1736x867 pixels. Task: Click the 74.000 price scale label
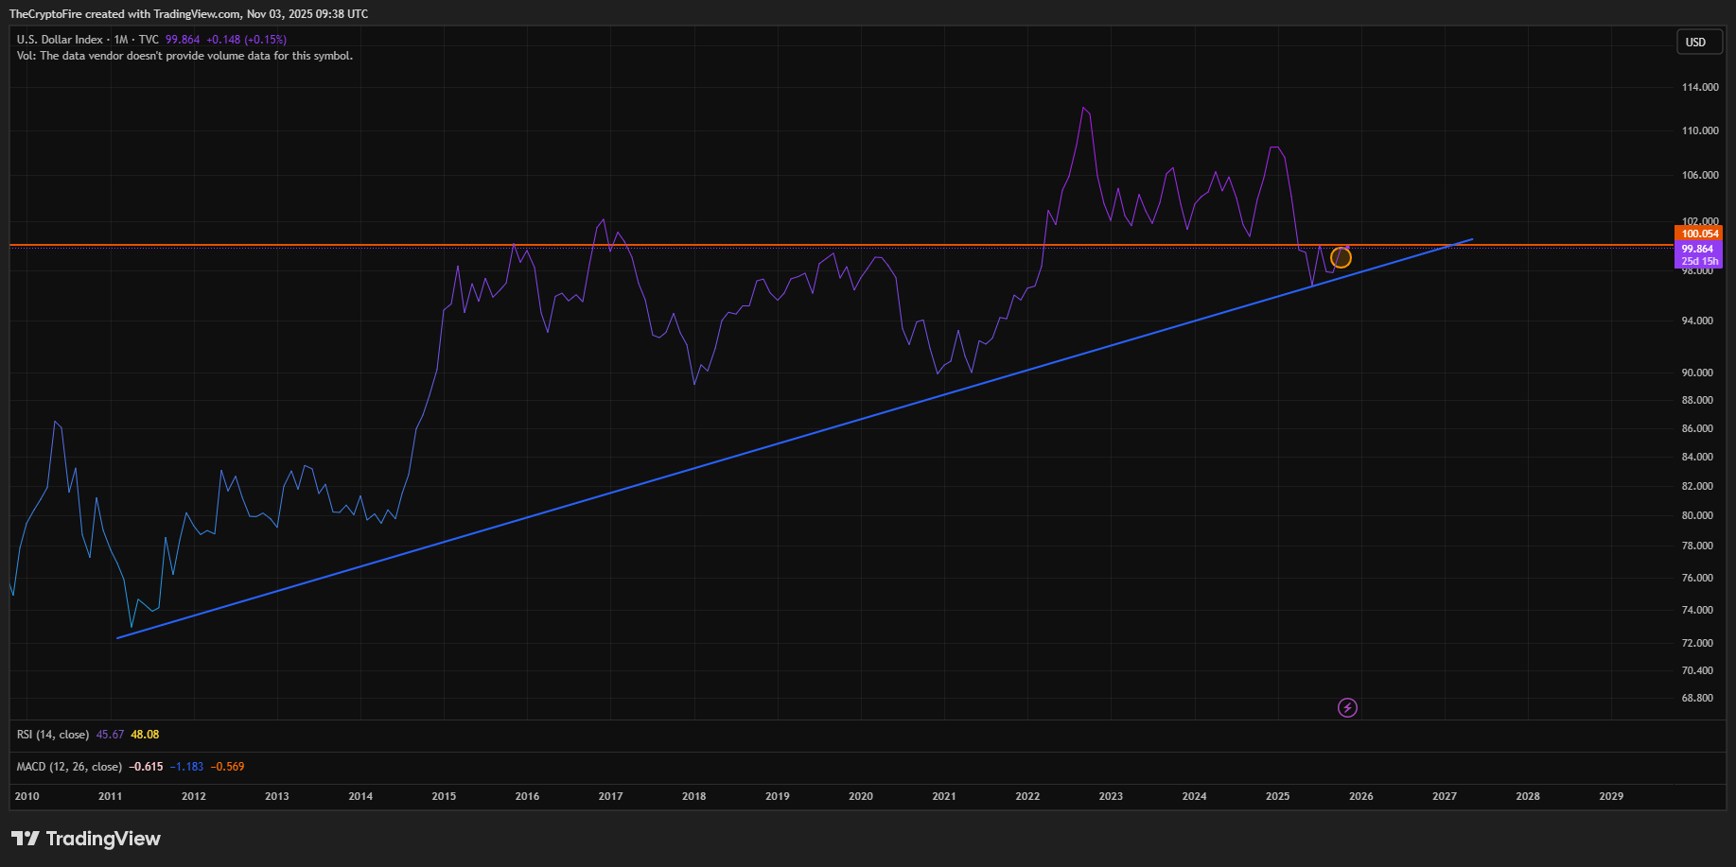pos(1697,610)
